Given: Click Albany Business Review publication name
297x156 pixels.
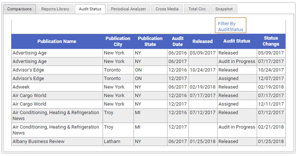Looking at the screenshot, I should 38,141.
